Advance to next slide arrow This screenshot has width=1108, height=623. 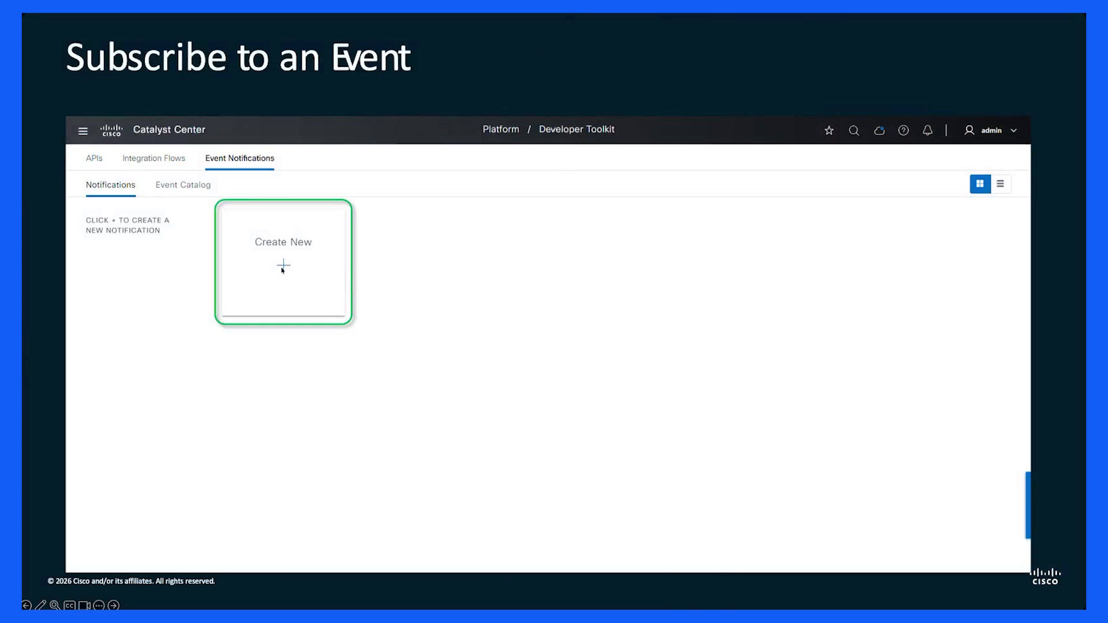[114, 605]
